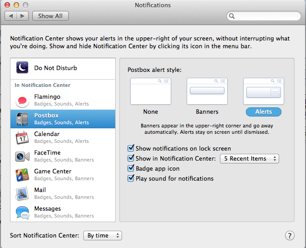Open the Sort by time dropdown

(102, 236)
